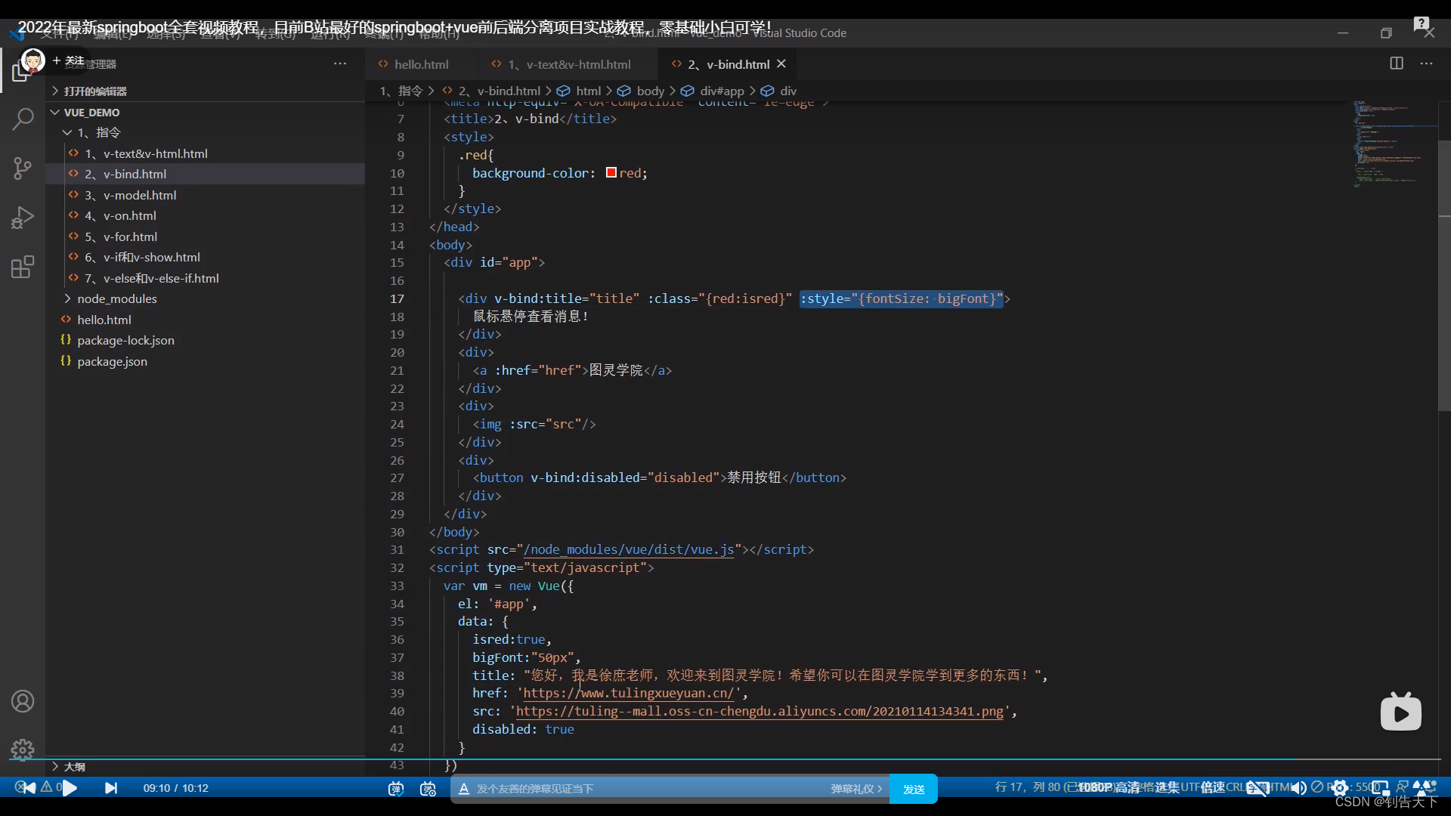Expand the 打开的编辑器 section
Viewport: 1451px width, 816px height.
coord(205,91)
